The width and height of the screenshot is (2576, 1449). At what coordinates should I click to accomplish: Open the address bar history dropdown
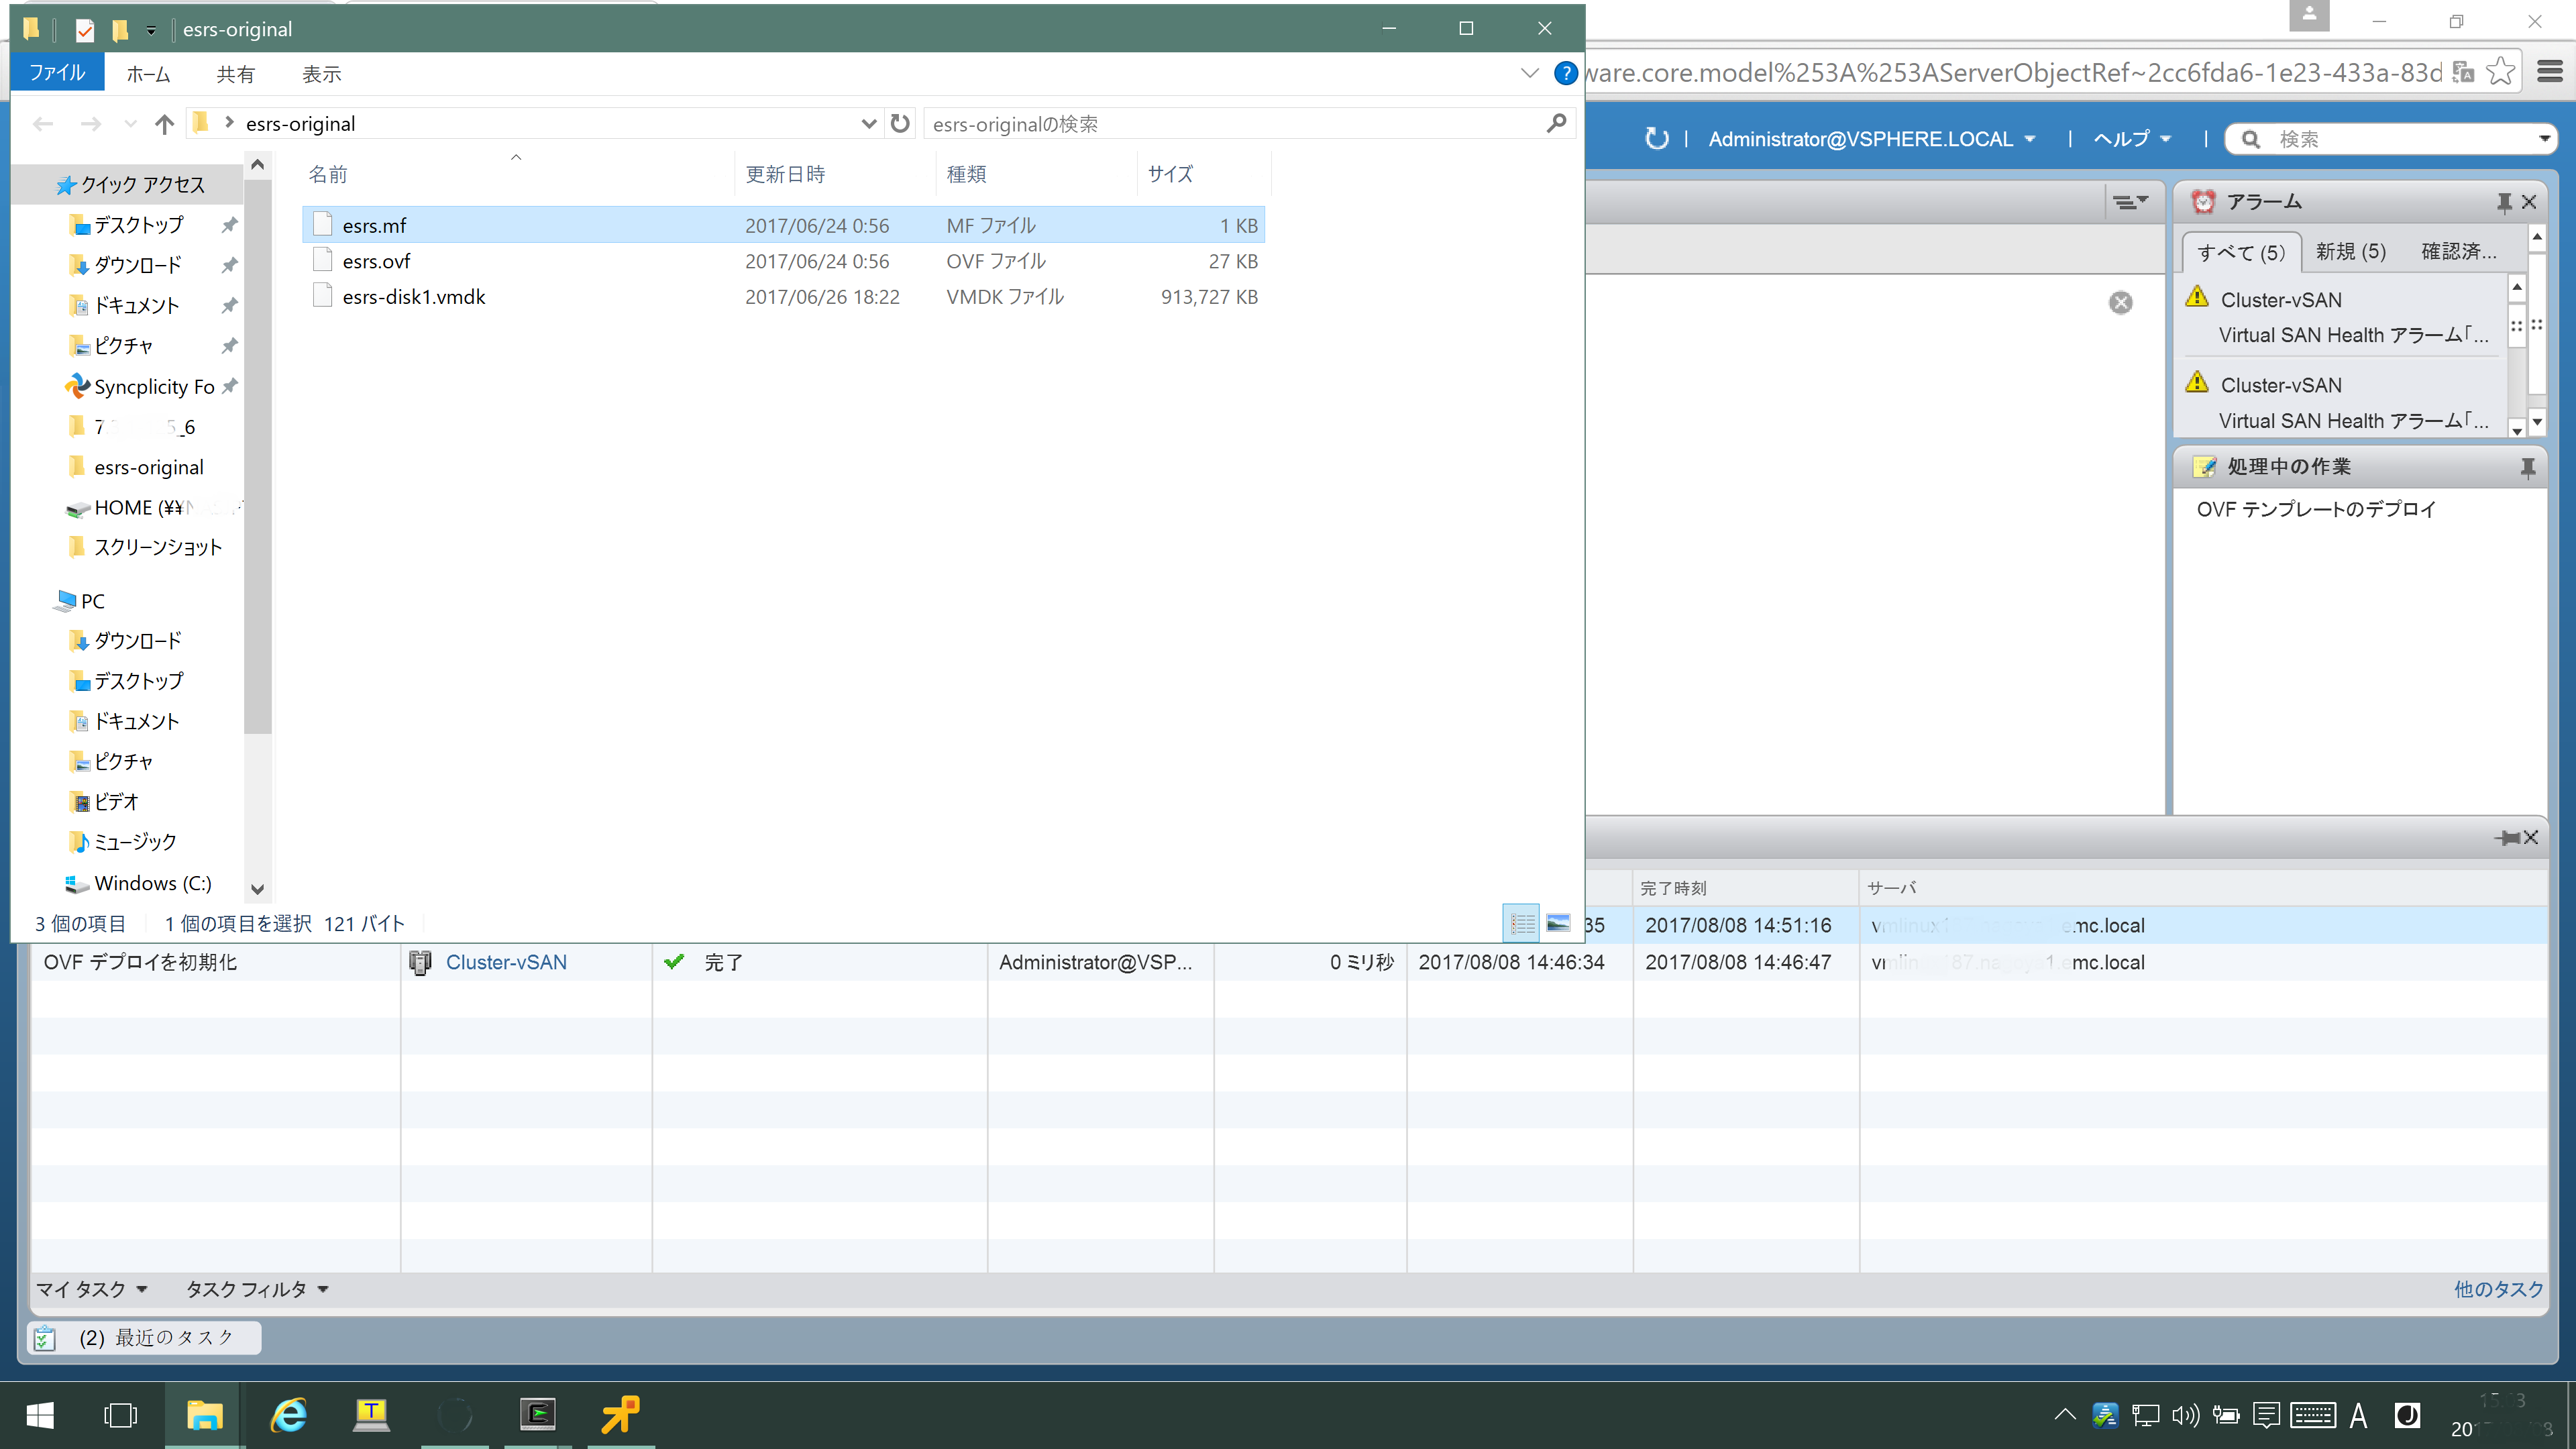(868, 124)
